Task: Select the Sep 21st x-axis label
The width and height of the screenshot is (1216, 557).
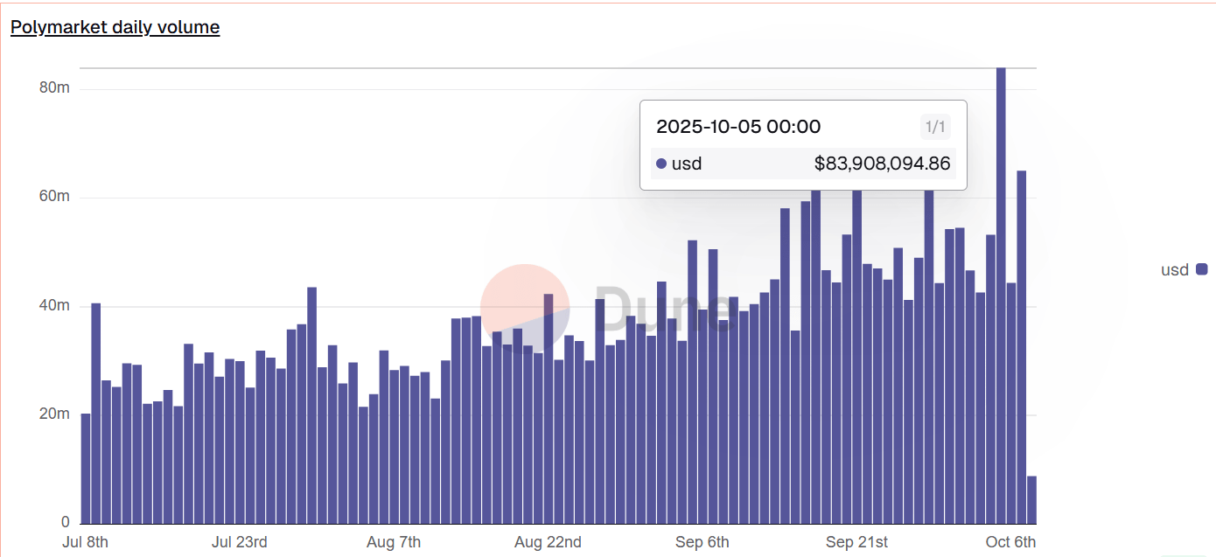Action: pos(856,542)
